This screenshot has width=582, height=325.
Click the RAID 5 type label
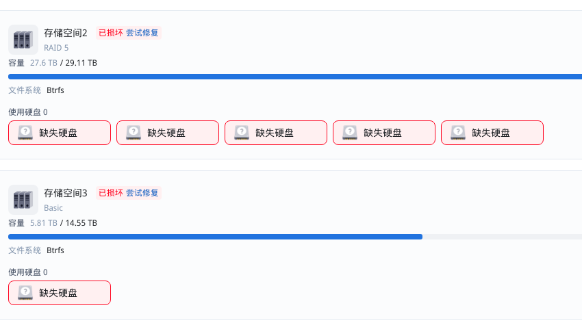pyautogui.click(x=56, y=48)
